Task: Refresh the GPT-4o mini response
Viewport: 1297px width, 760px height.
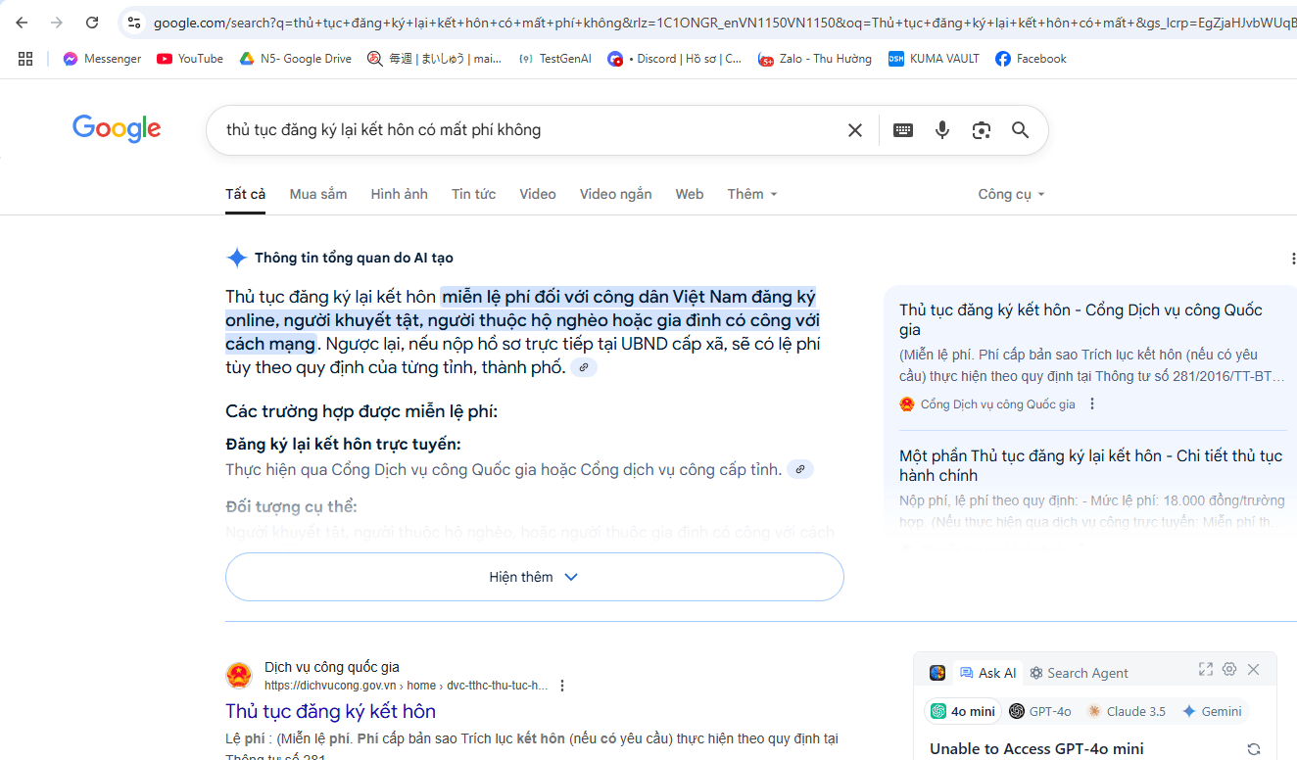Action: click(1253, 749)
